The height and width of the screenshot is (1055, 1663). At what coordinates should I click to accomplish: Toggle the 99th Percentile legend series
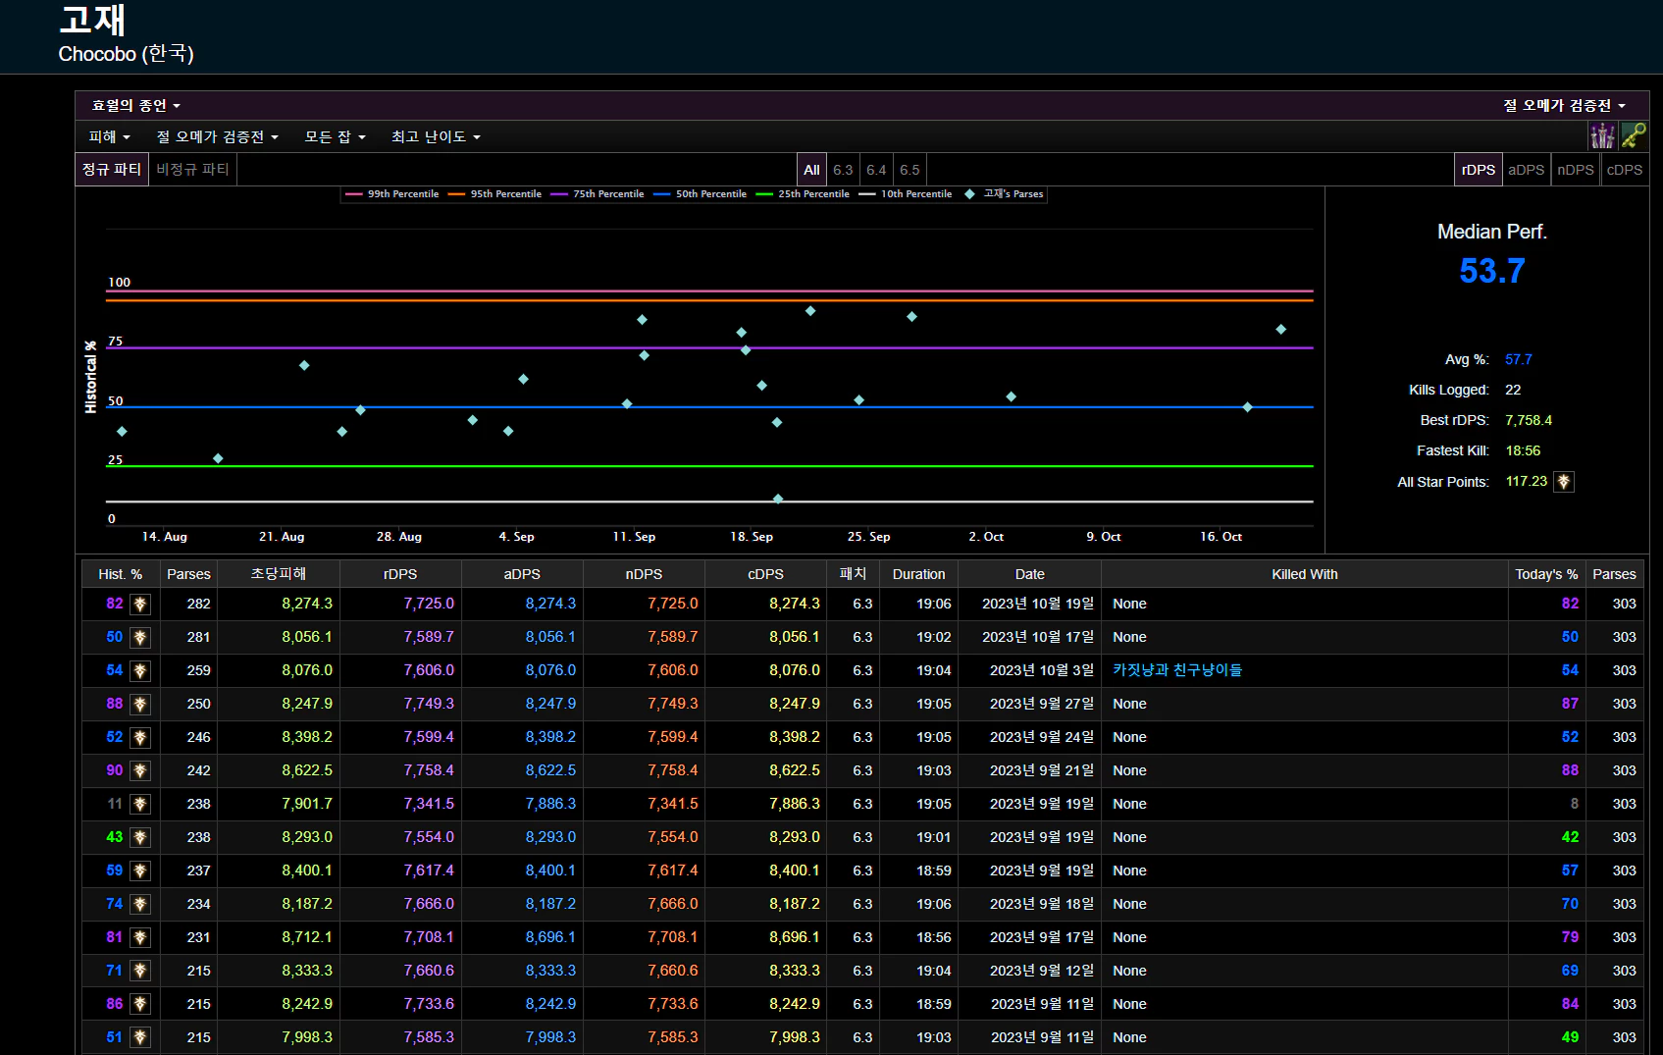[392, 194]
